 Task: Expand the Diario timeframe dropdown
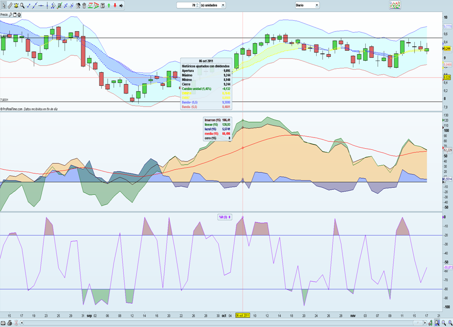pyautogui.click(x=317, y=5)
